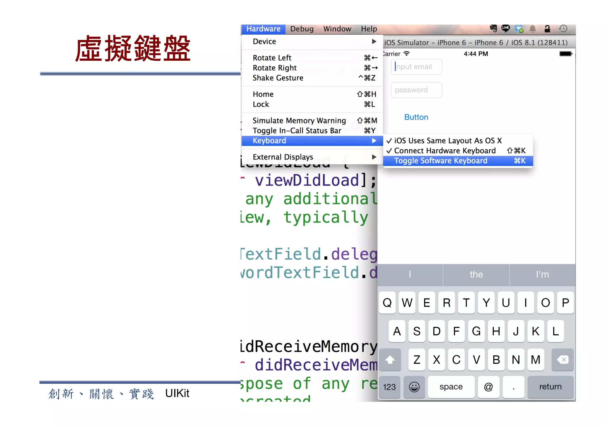Open the Help menu
Image resolution: width=606 pixels, height=428 pixels.
pyautogui.click(x=369, y=29)
